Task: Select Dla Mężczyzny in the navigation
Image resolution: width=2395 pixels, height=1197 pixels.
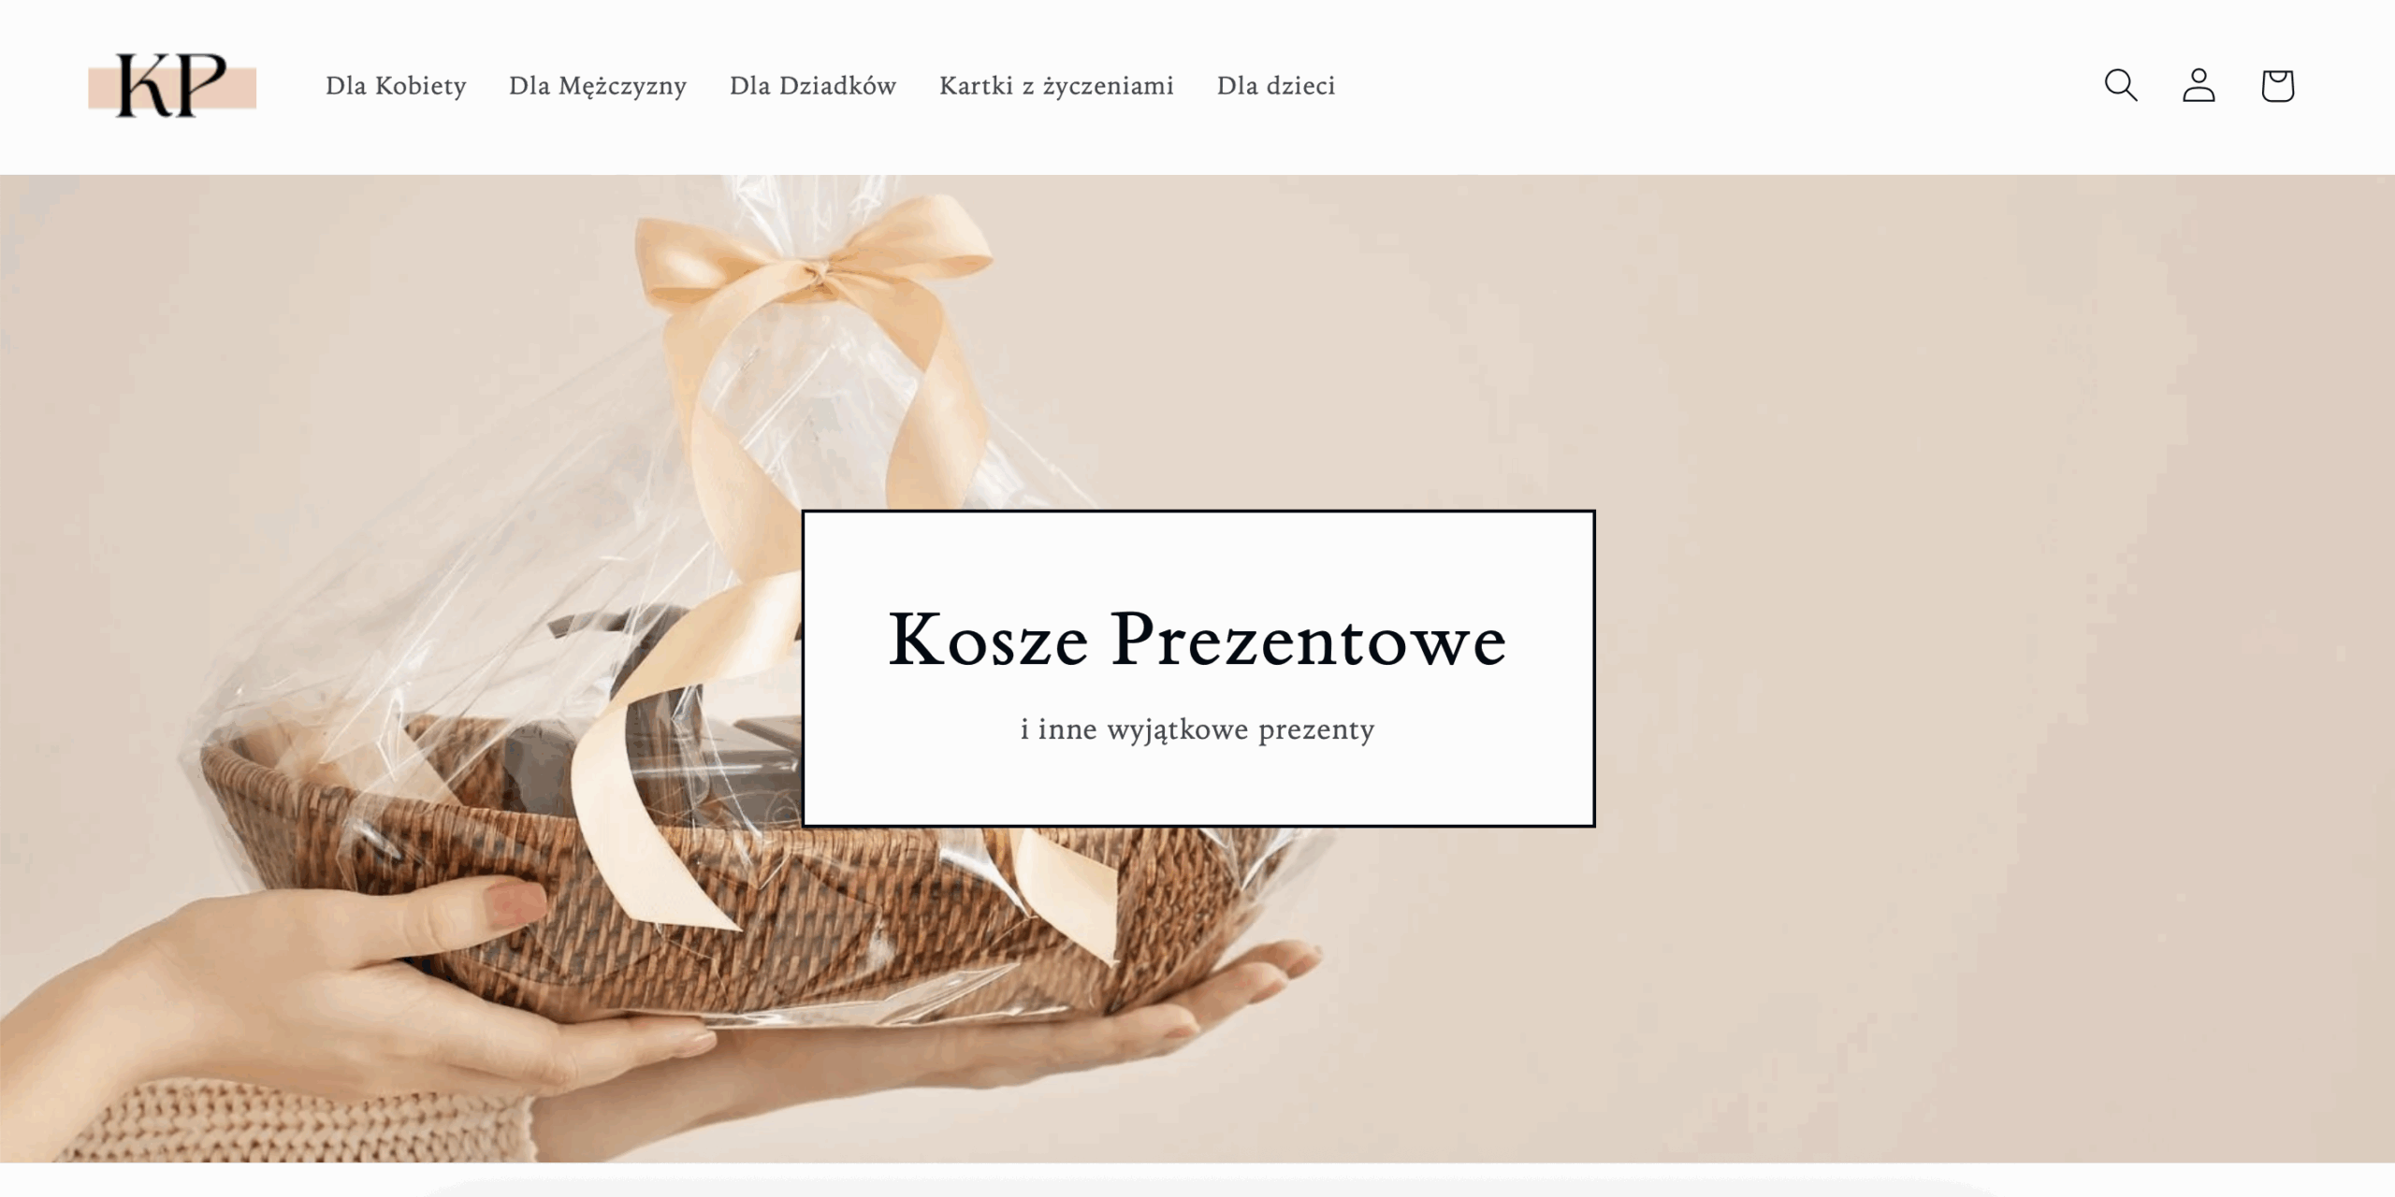Action: click(x=598, y=86)
